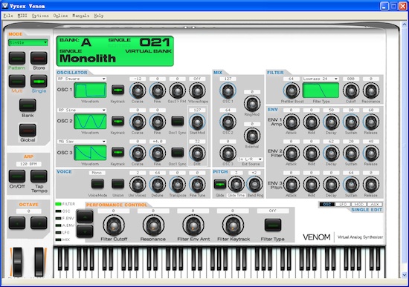This screenshot has height=287, width=409.
Task: Toggle the Voice Mode button
Action: click(97, 184)
